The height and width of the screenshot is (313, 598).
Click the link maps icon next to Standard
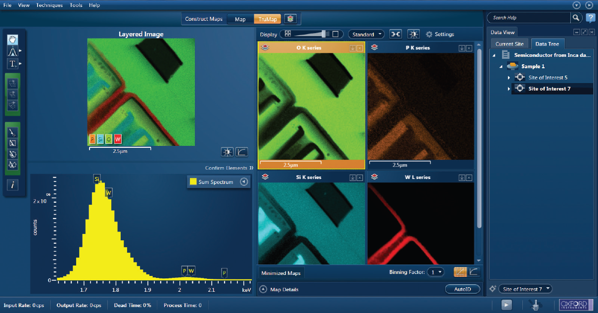pyautogui.click(x=396, y=34)
